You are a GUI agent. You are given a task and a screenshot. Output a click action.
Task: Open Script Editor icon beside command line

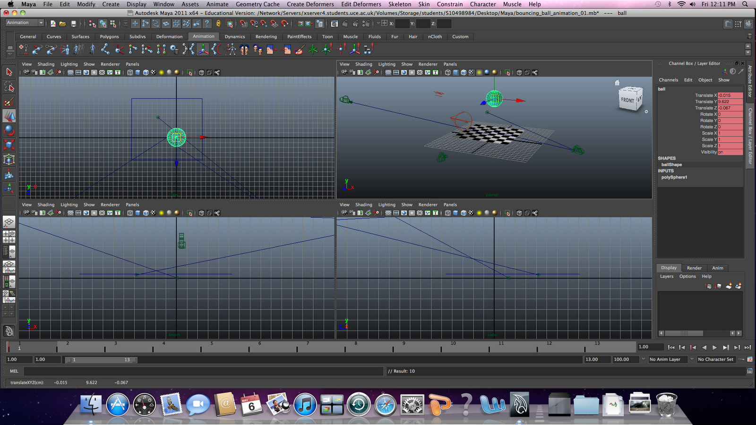click(749, 371)
